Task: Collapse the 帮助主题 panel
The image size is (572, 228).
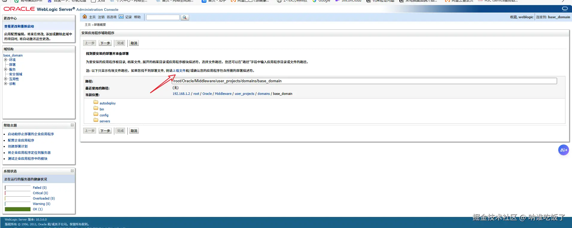Action: (x=72, y=125)
